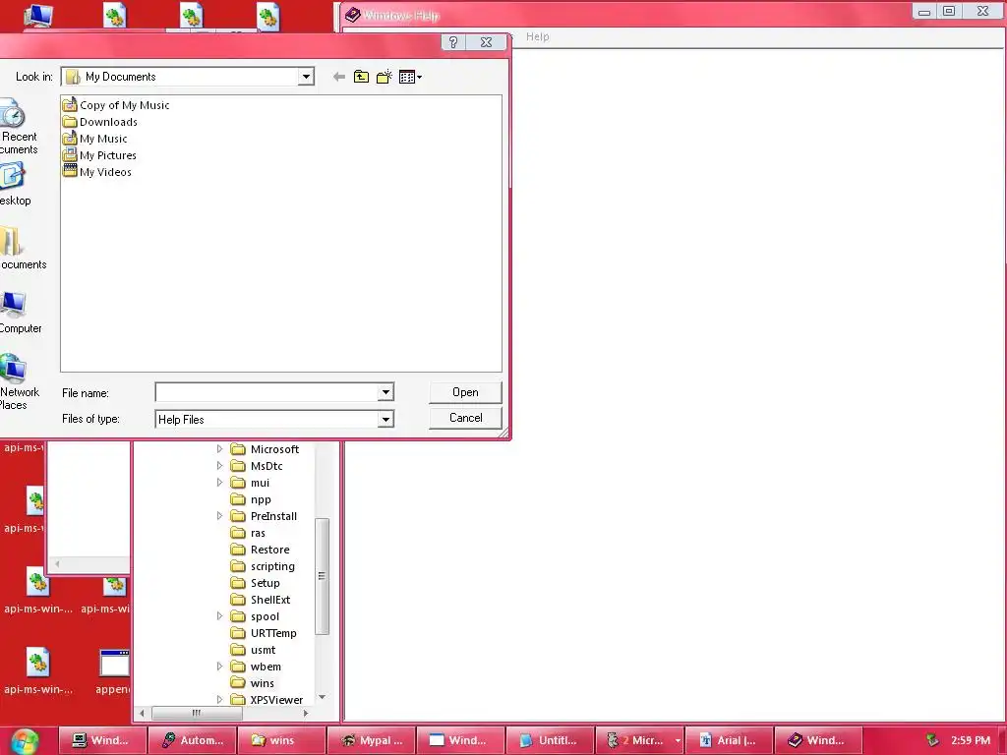Screen dimensions: 1007x755
Task: Click the tree scrollbar down arrow
Action: click(x=323, y=697)
